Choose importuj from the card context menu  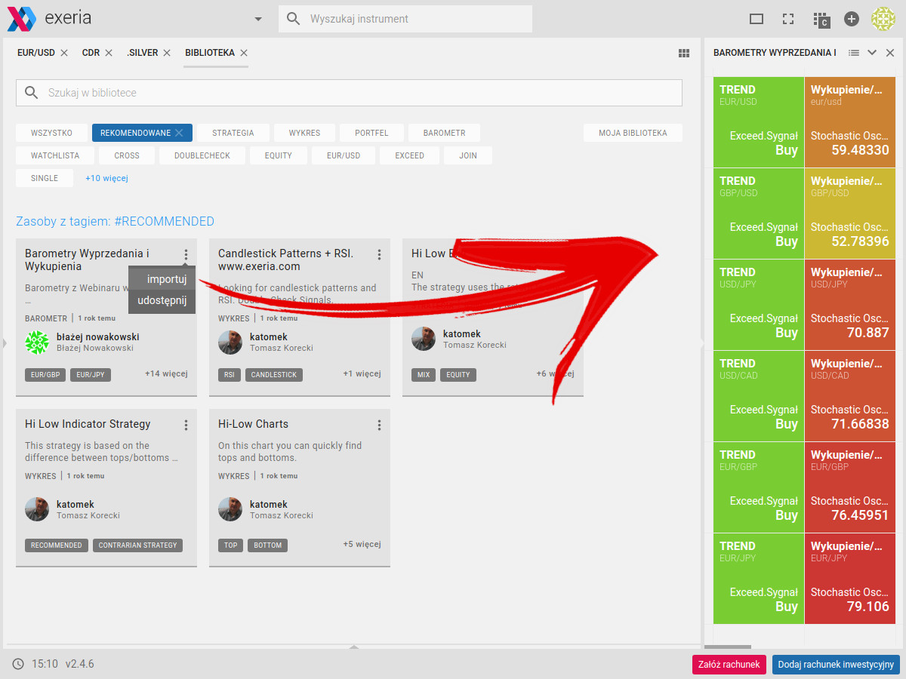coord(162,278)
